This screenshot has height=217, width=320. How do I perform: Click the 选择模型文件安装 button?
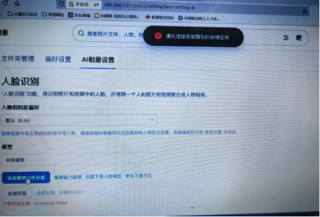[x=26, y=177]
